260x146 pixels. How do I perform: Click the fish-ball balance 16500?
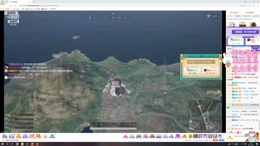(198, 140)
